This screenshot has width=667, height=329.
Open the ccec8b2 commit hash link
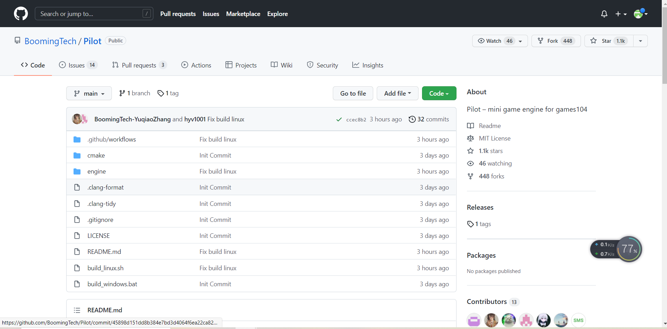[x=356, y=120]
